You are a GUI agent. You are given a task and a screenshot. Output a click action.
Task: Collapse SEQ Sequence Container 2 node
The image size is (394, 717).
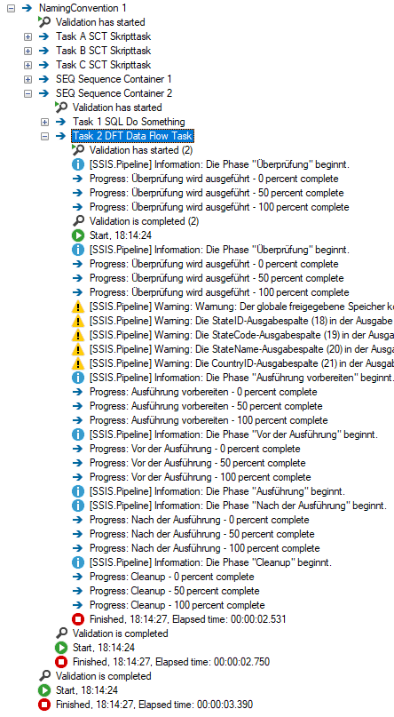[x=28, y=93]
